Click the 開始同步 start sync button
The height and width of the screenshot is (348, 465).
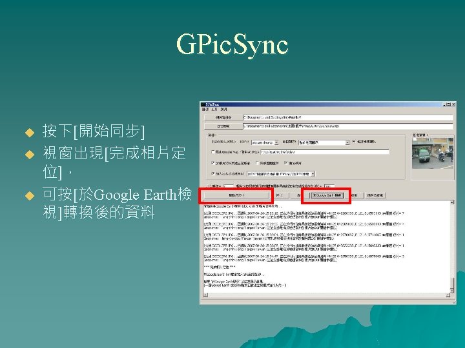[x=236, y=195]
